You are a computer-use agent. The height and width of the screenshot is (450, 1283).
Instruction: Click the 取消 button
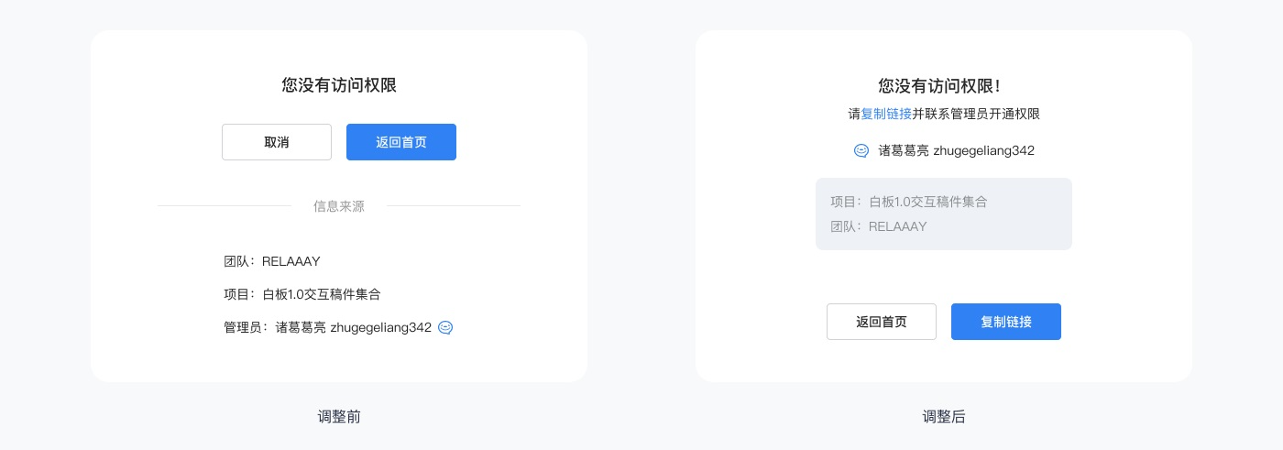(x=276, y=142)
